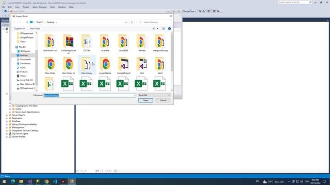Screen dimensions: 330x185
Task: Click the Cancel button
Action: (x=163, y=101)
